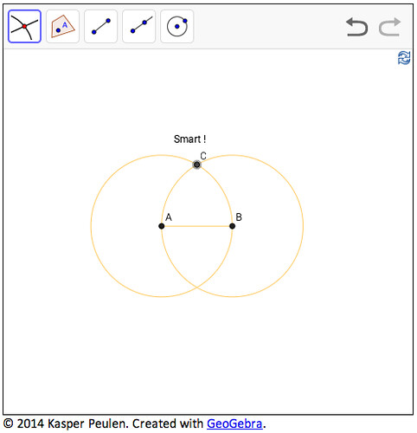Click point A
Screen dimensions: 417x433
pos(162,226)
